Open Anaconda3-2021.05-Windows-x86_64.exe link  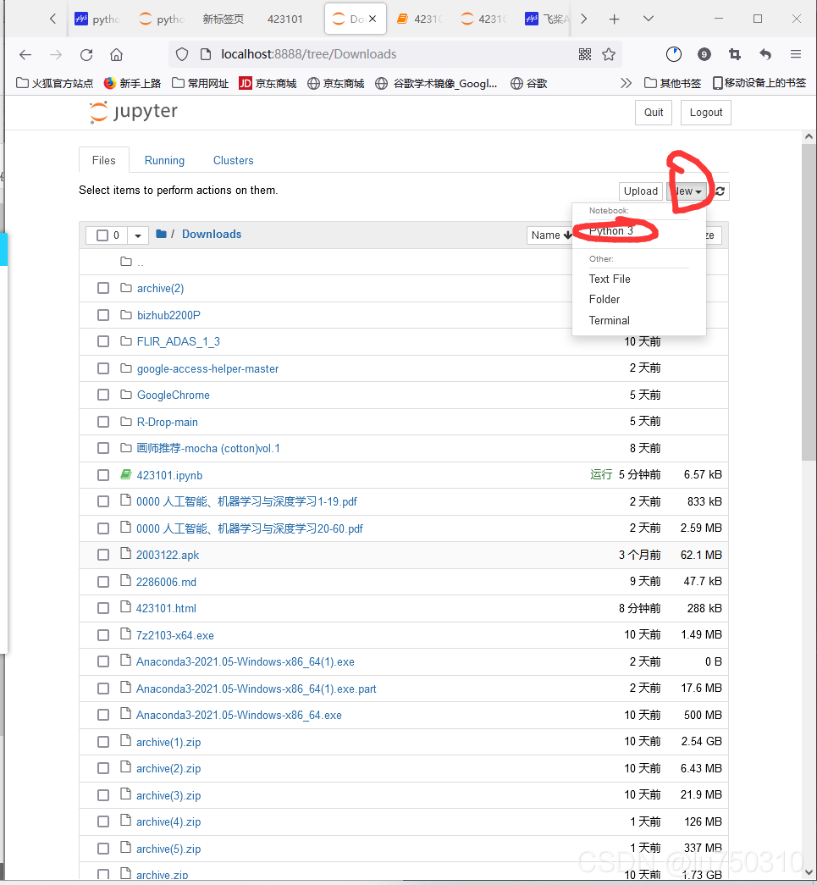[x=239, y=715]
